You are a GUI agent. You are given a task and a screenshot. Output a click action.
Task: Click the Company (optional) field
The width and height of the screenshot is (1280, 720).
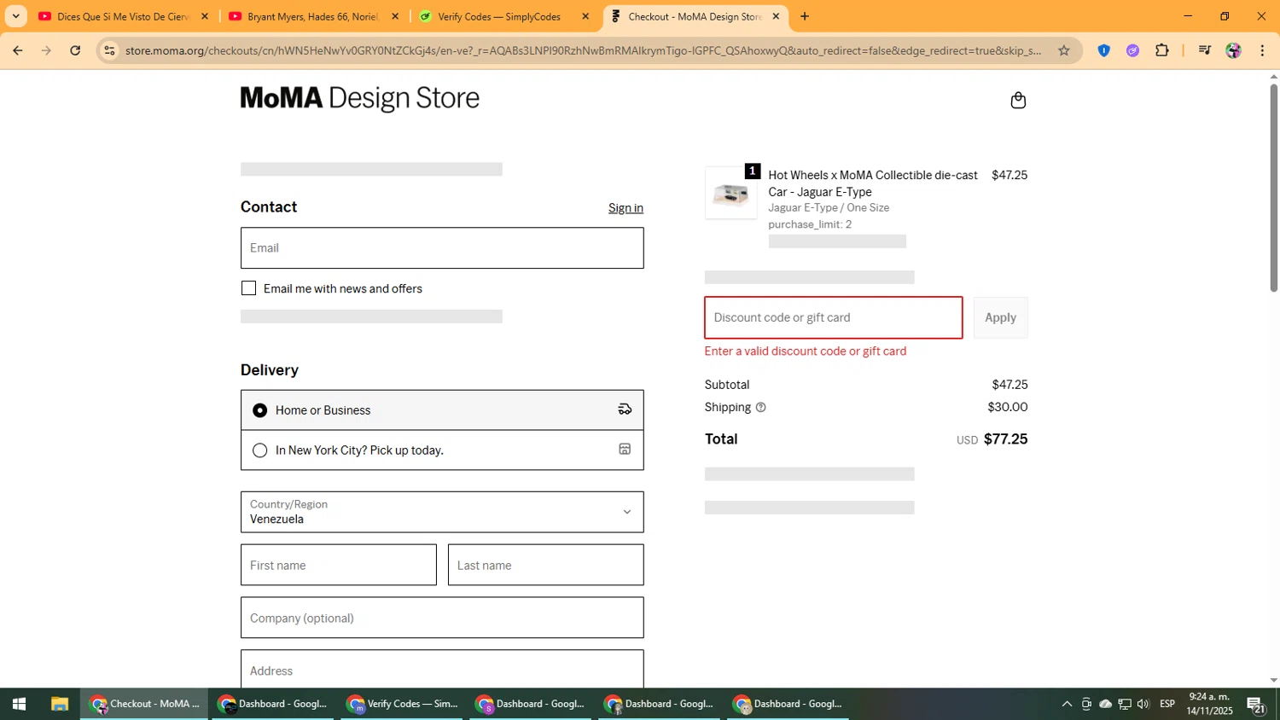(442, 618)
